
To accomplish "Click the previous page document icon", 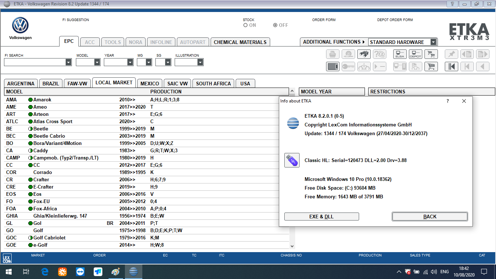I will pos(467,54).
